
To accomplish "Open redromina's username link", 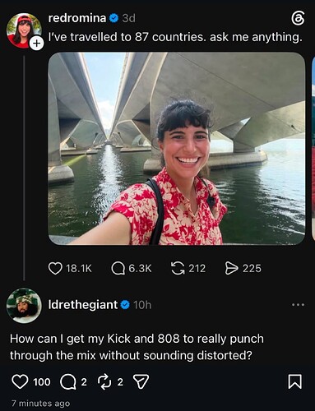I will [x=77, y=18].
